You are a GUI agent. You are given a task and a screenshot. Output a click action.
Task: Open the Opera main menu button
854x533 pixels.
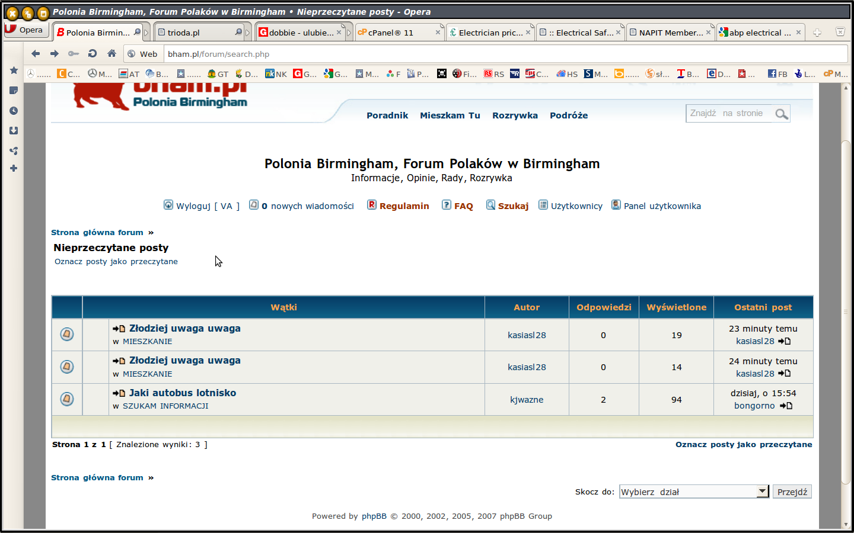tap(25, 30)
